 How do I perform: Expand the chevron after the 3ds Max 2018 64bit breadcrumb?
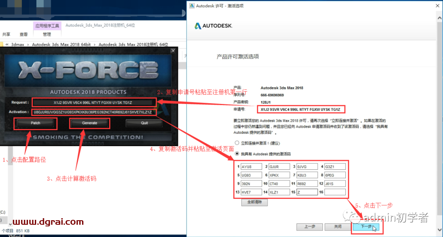[95, 45]
